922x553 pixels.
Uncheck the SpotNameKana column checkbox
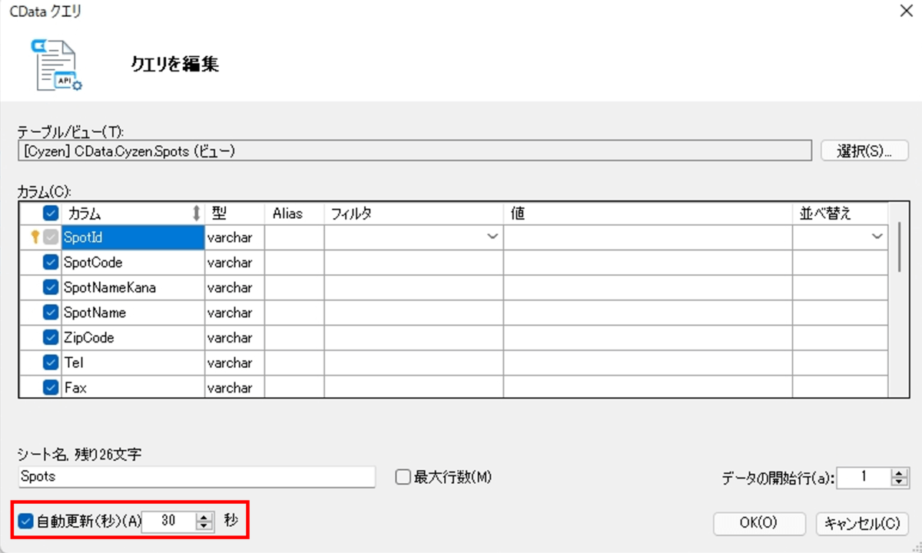pyautogui.click(x=51, y=288)
